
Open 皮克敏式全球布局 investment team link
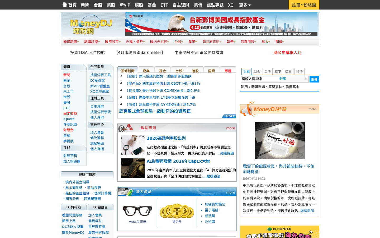[x=155, y=111]
